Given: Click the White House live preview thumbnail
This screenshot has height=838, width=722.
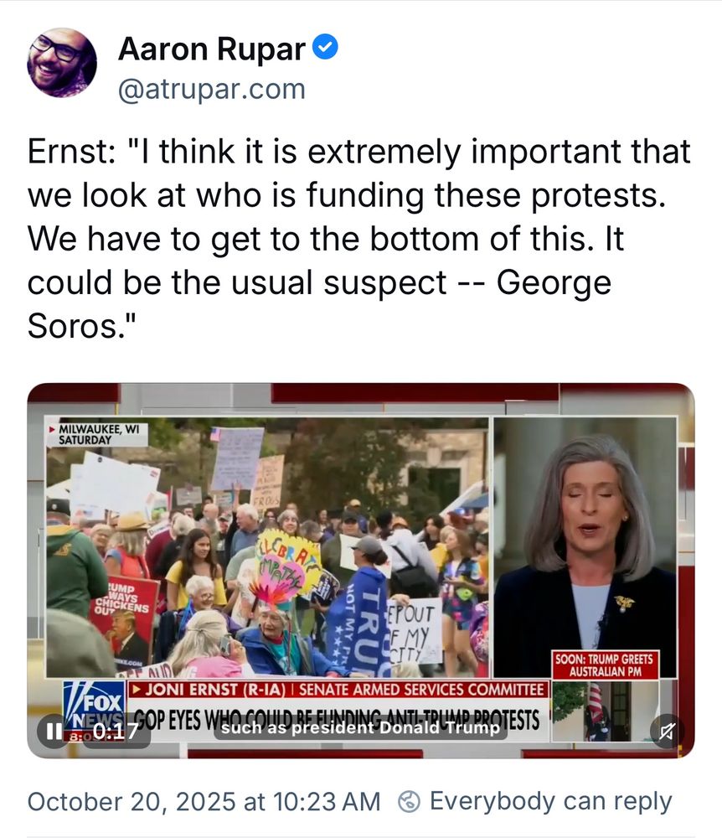Looking at the screenshot, I should [x=605, y=711].
